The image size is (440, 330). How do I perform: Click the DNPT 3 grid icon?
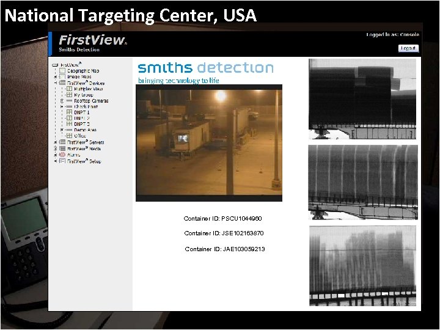point(69,123)
